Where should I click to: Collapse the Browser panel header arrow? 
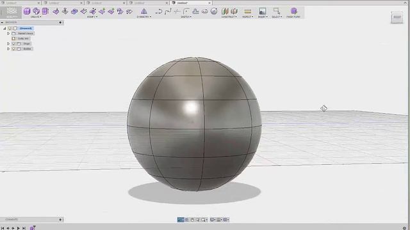(x=2, y=22)
